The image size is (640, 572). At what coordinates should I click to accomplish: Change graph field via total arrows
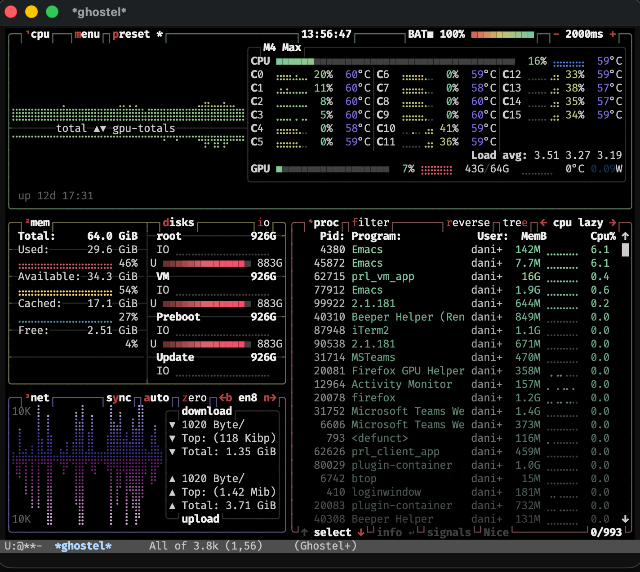point(100,129)
